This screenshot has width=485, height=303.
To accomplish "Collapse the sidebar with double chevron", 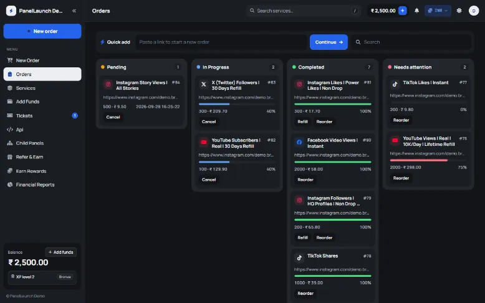I will 74,11.
